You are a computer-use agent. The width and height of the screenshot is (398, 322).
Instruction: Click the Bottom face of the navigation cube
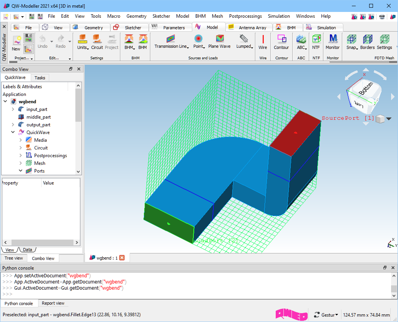366,89
